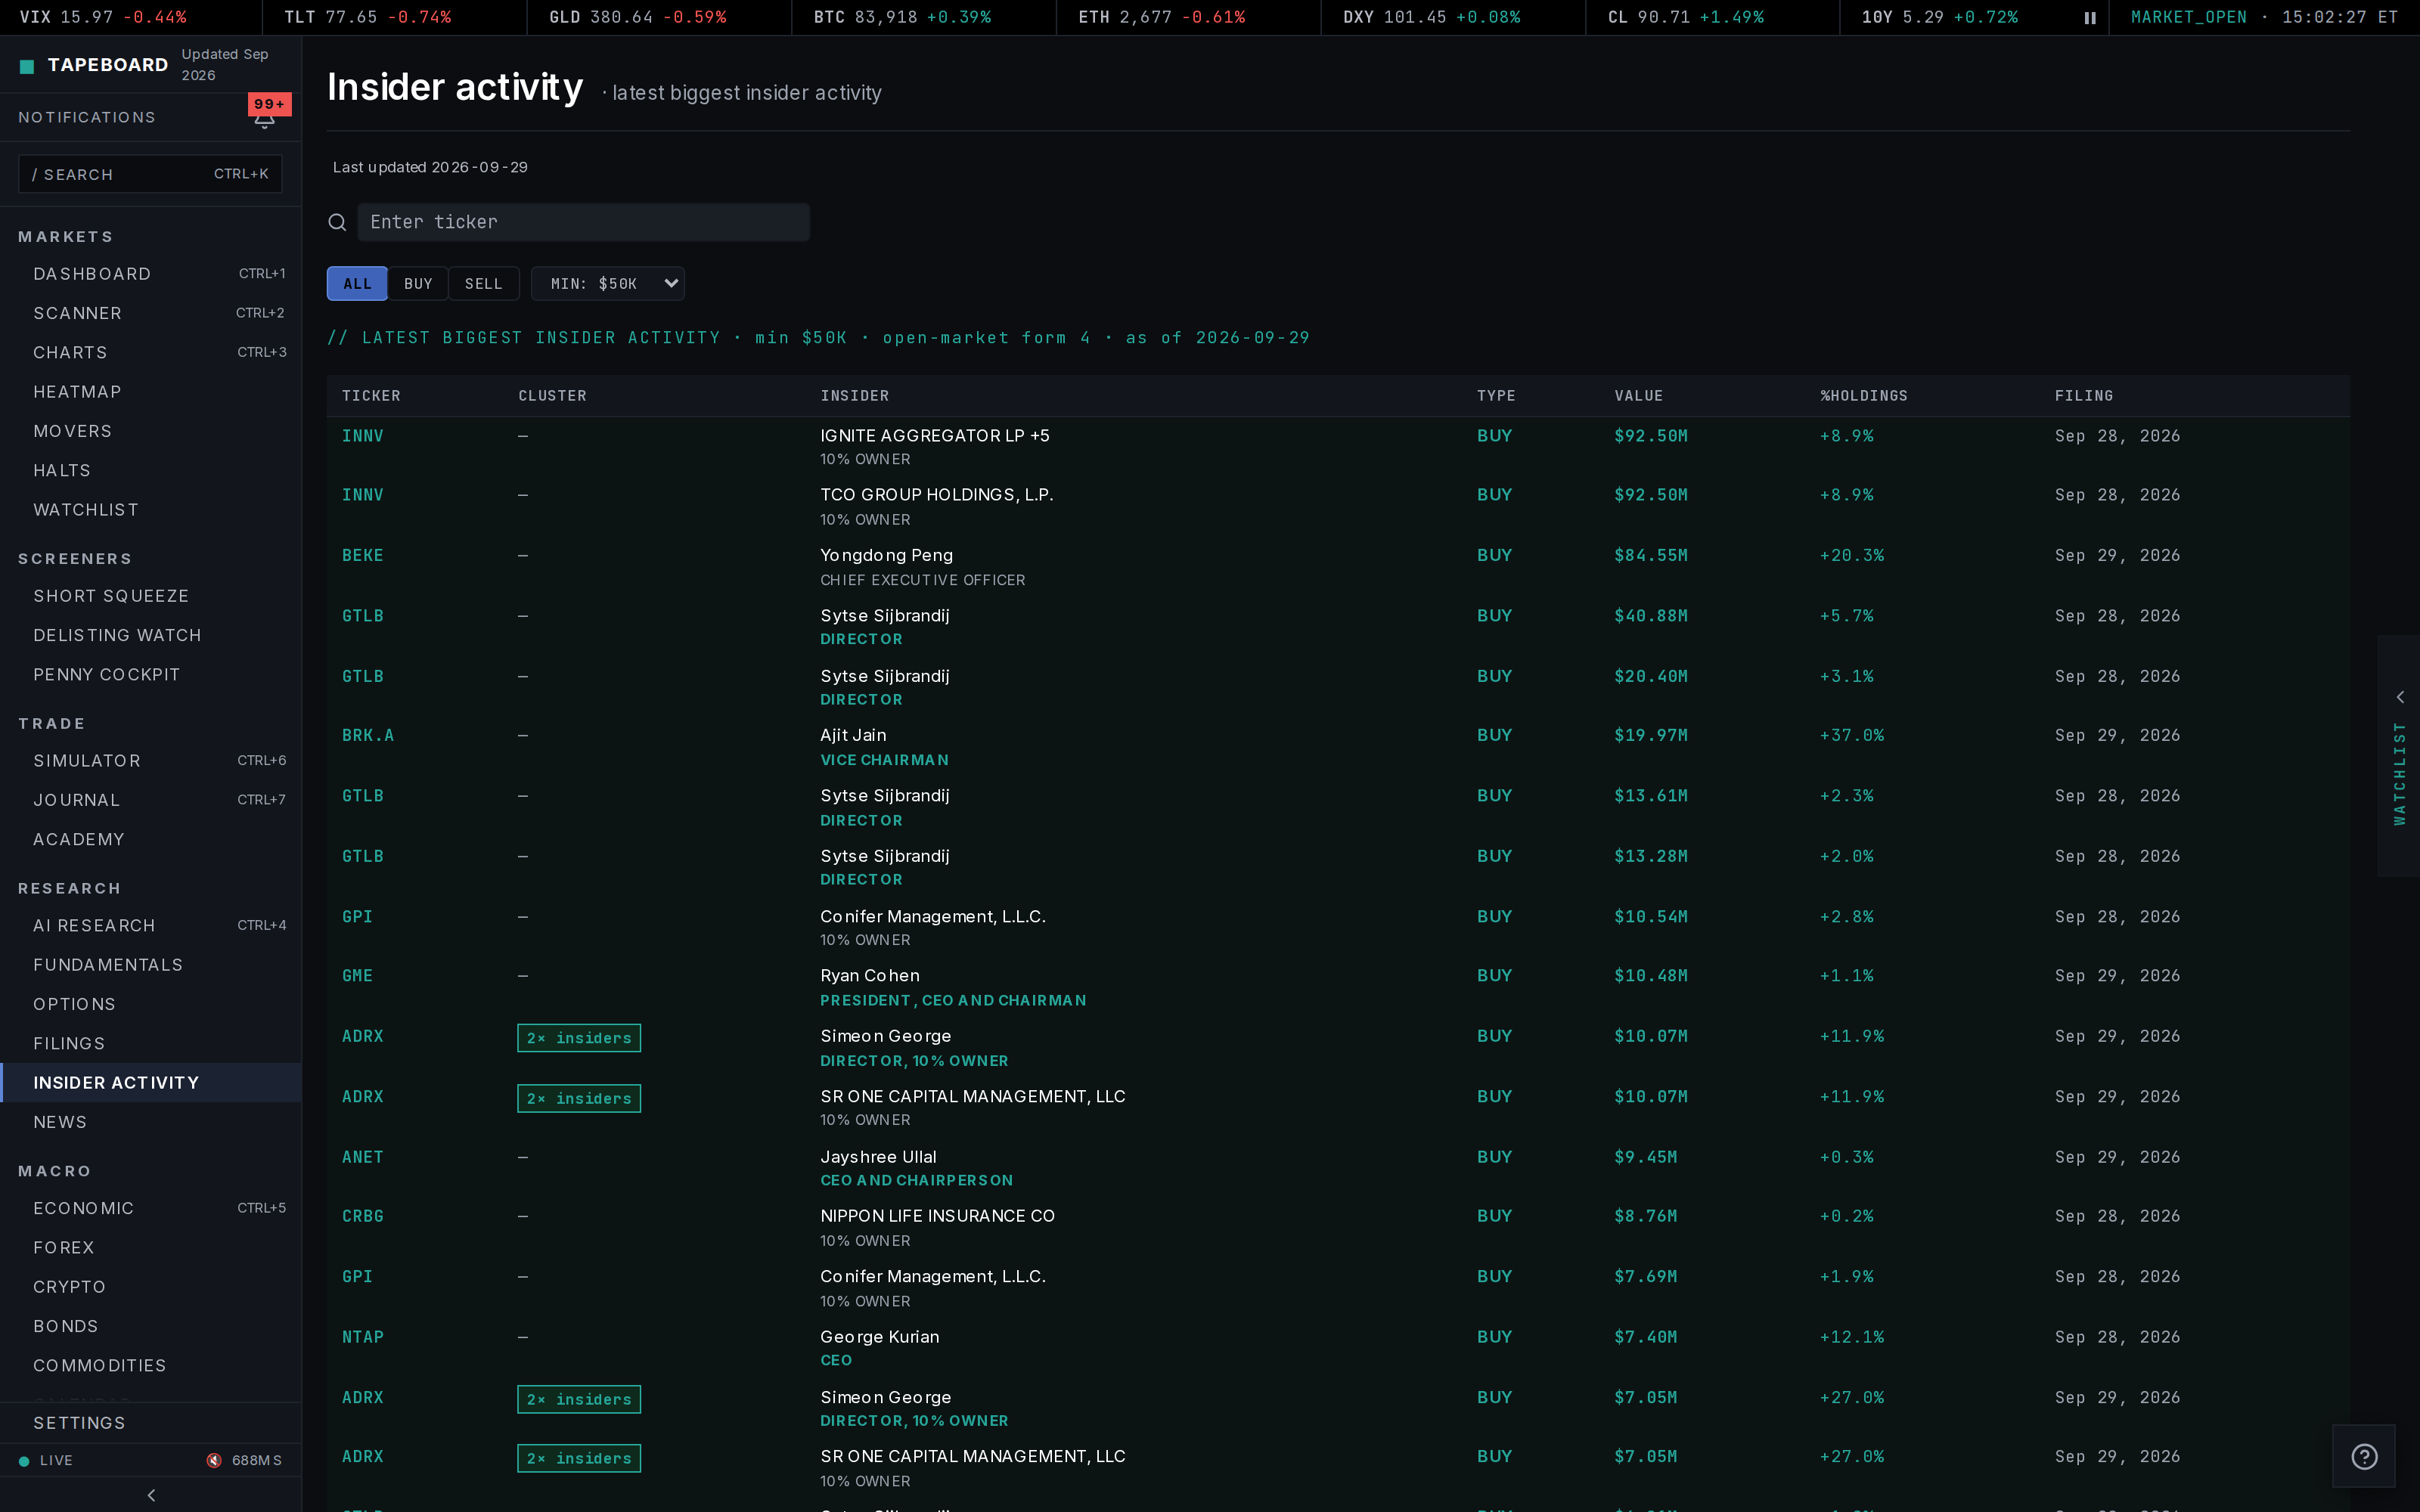Open the BRK.A ticker link
Image resolution: width=2420 pixels, height=1512 pixels.
click(x=368, y=736)
